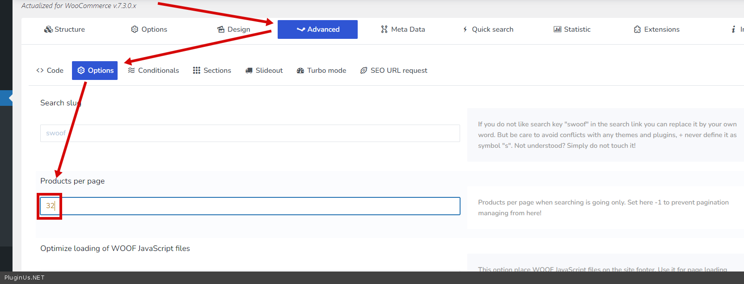Click the Design tab icon
744x284 pixels.
click(x=221, y=29)
